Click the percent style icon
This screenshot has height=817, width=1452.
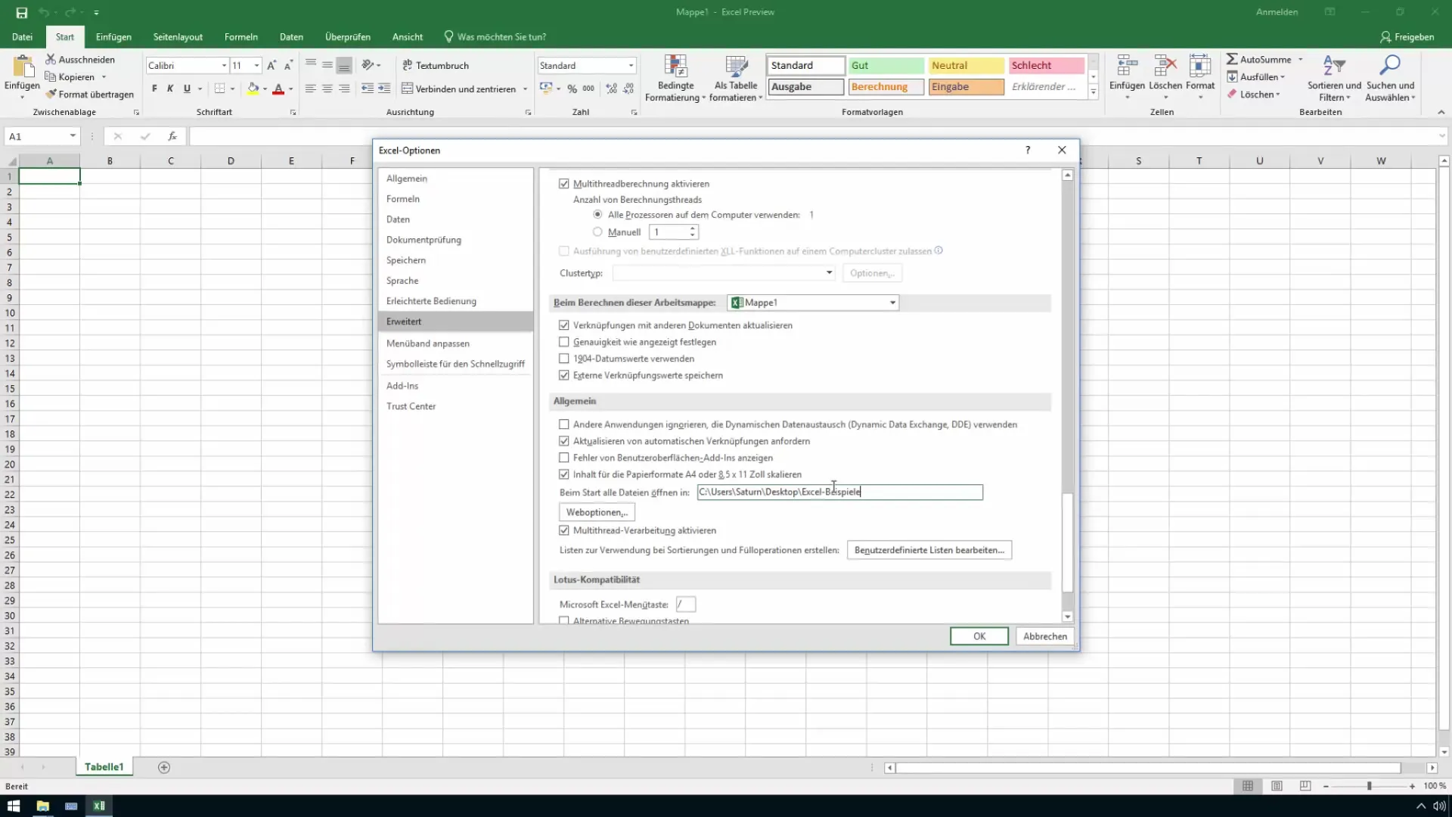coord(572,89)
